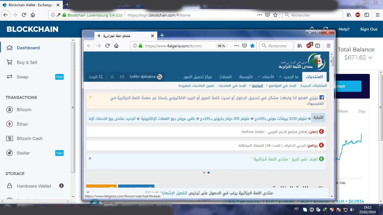Open the envelope messages icon in forum header
This screenshot has width=383, height=215.
[122, 77]
